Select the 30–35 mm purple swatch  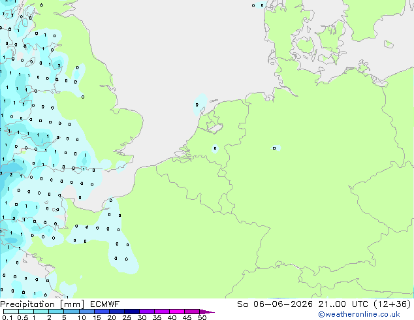tap(146, 312)
